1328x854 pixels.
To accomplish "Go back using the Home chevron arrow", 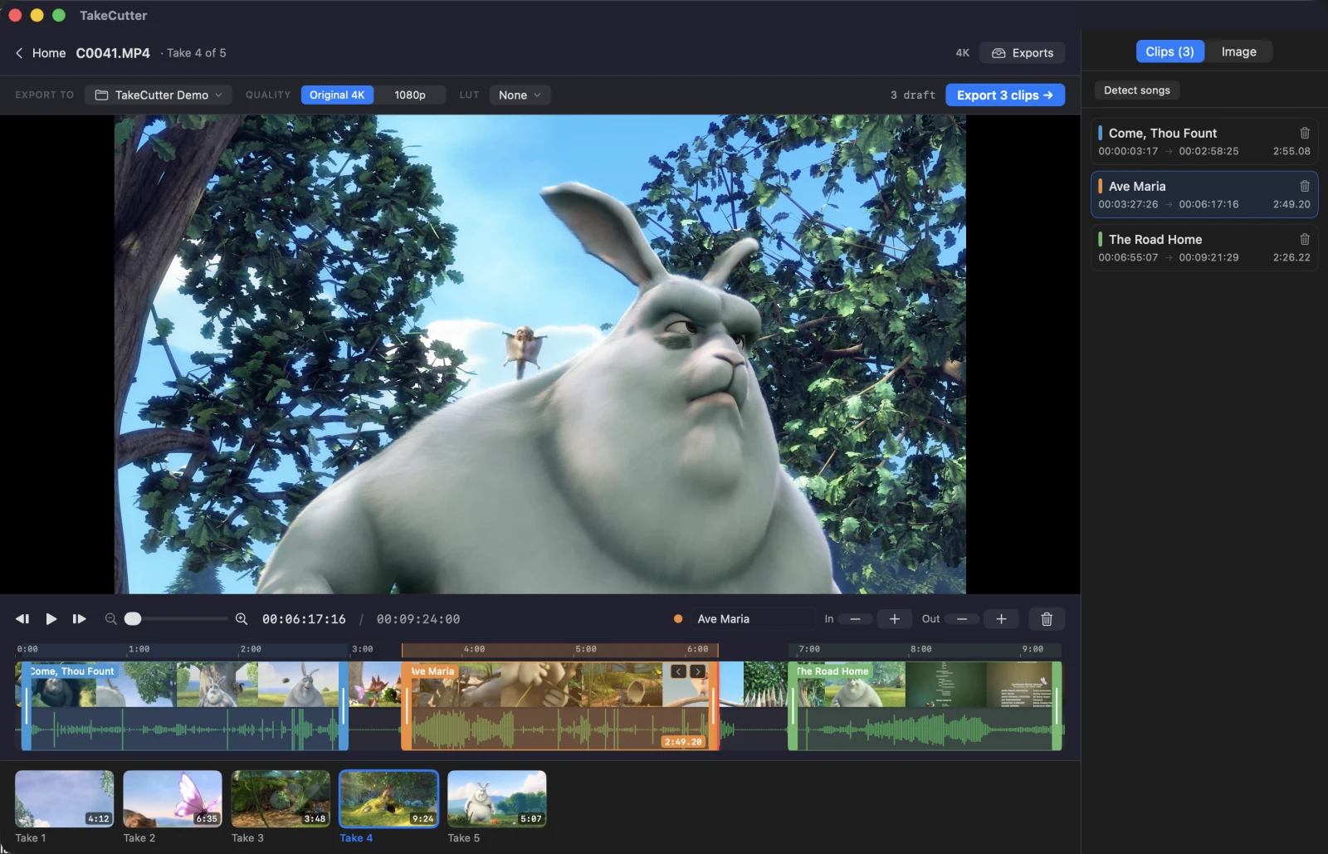I will [x=19, y=53].
